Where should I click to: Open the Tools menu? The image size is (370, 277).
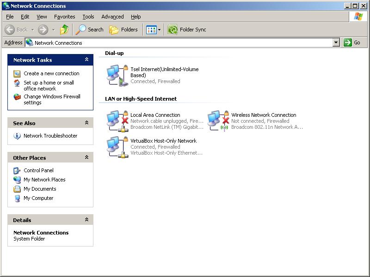(x=88, y=17)
